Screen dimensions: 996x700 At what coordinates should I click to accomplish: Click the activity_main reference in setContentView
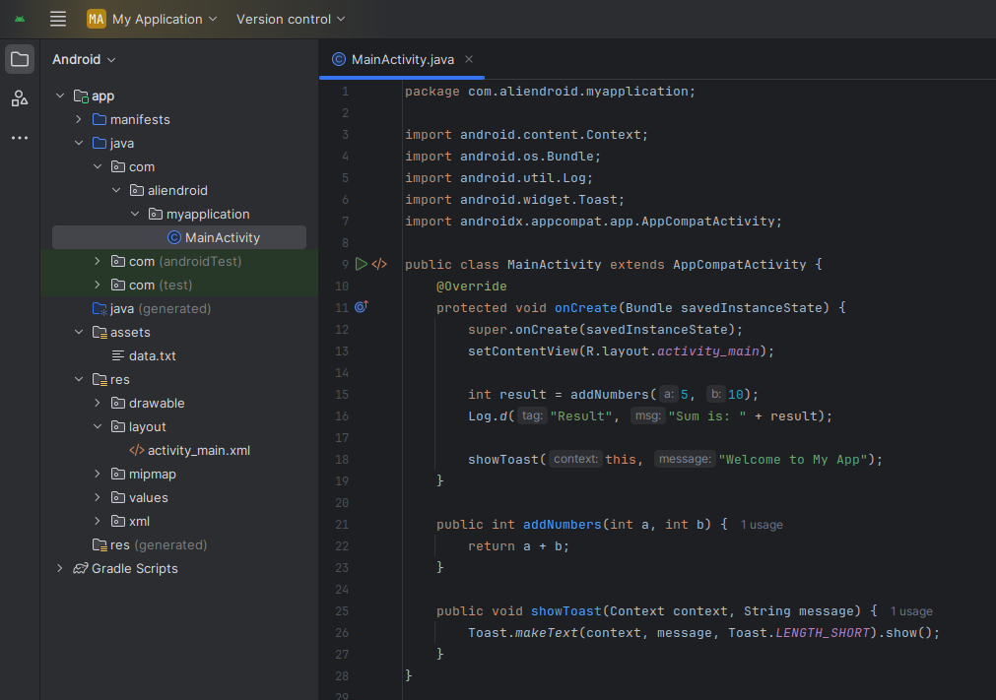(708, 351)
